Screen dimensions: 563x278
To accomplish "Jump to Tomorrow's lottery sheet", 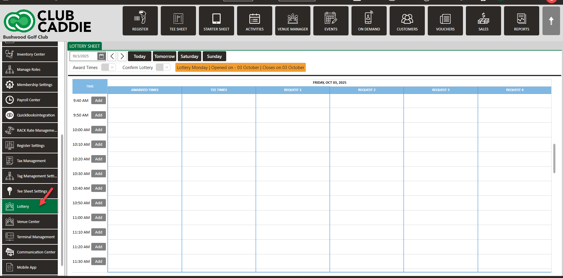I will pos(164,56).
